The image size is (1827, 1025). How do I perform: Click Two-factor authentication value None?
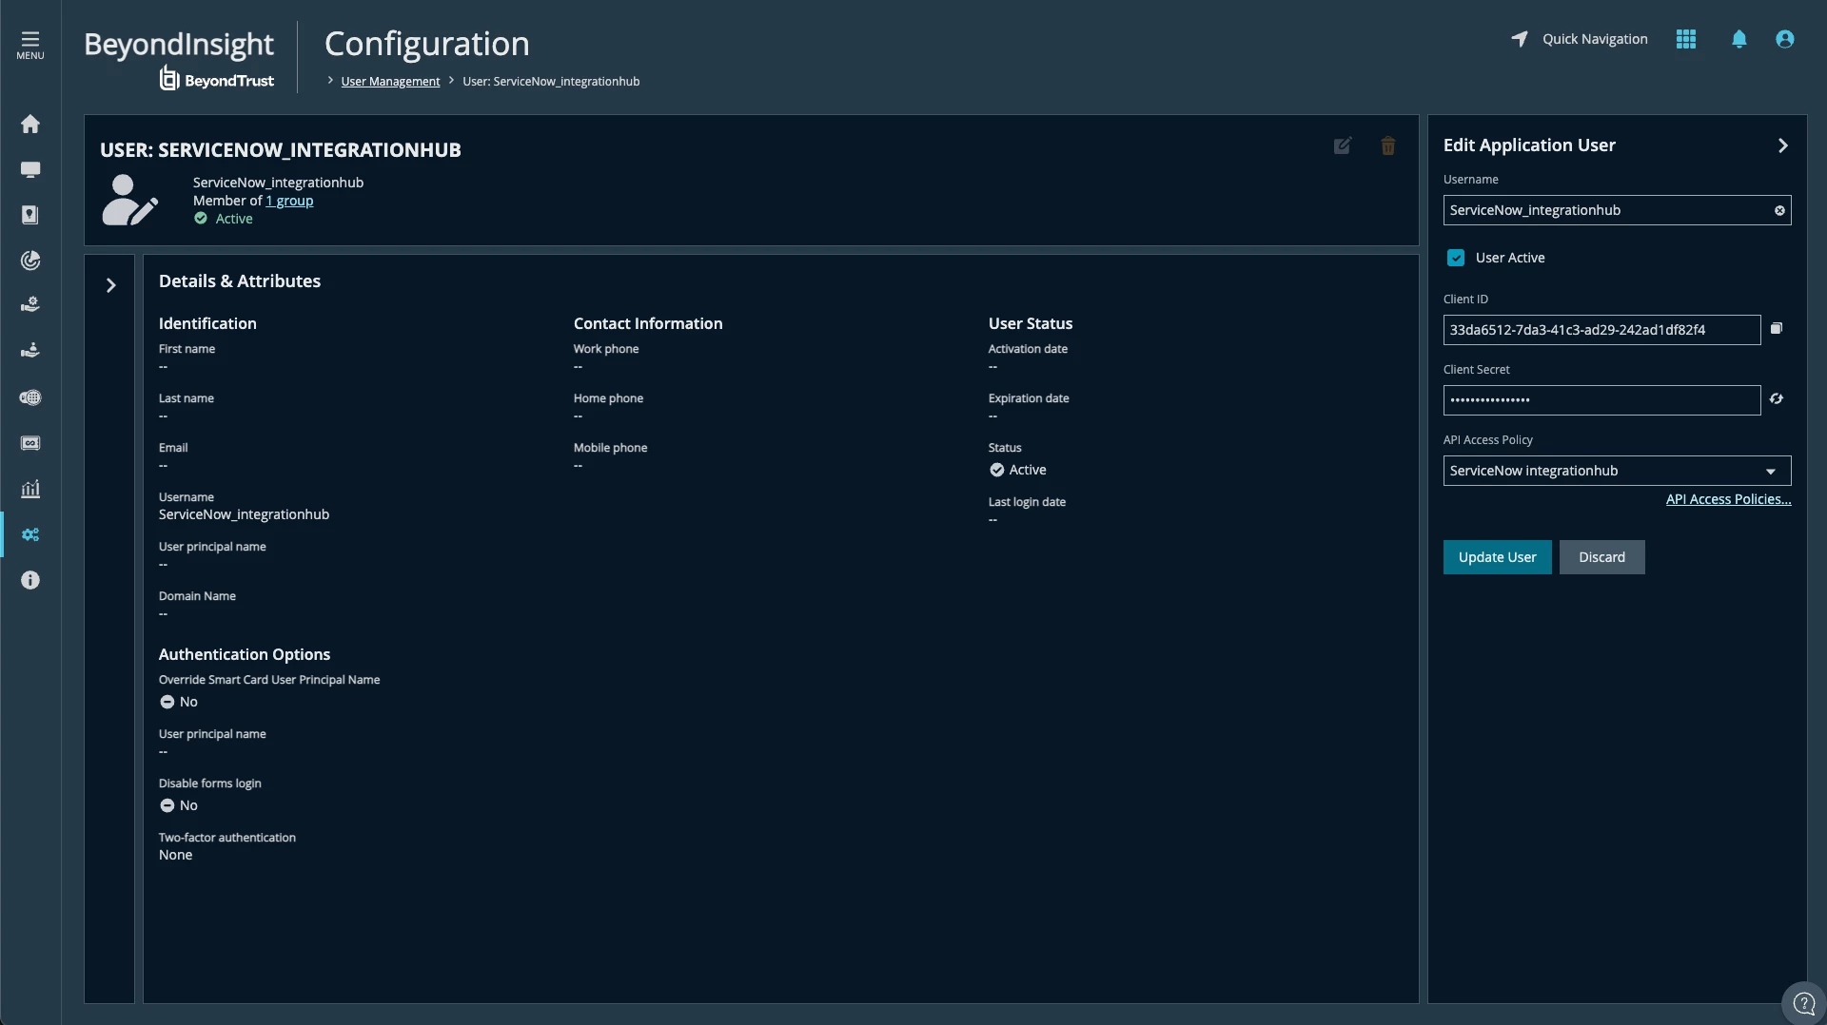coord(175,855)
